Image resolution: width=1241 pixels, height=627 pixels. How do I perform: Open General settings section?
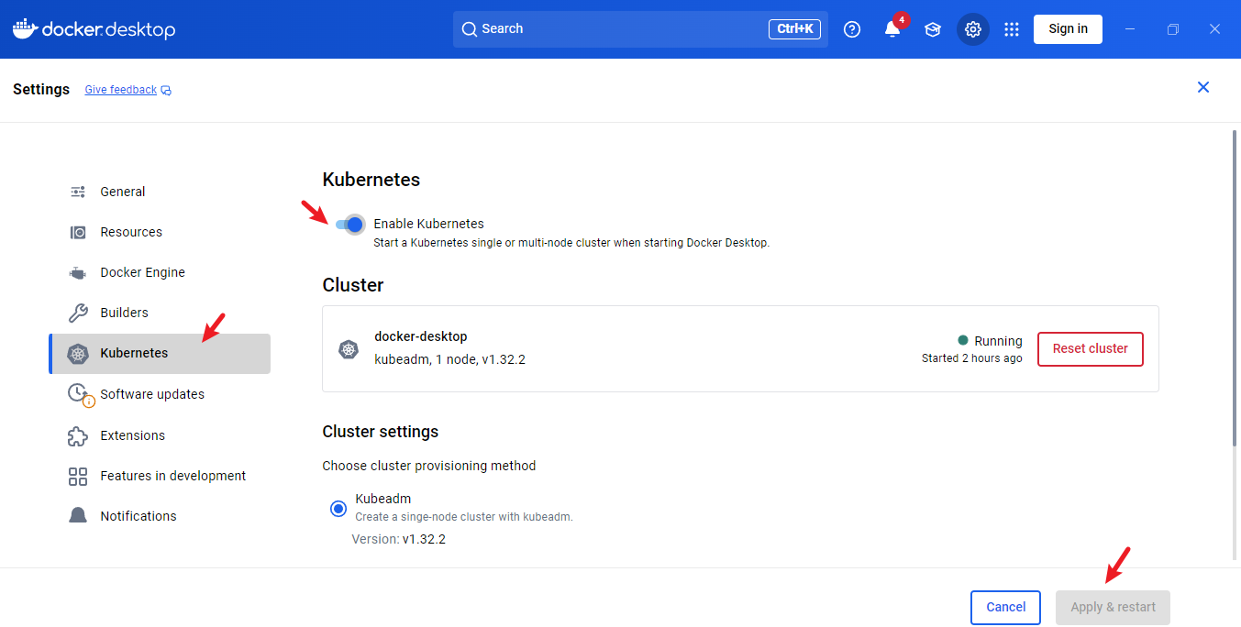click(x=160, y=192)
